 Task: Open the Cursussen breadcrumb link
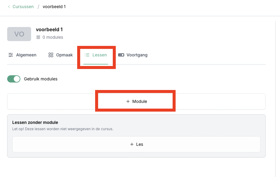click(x=23, y=7)
